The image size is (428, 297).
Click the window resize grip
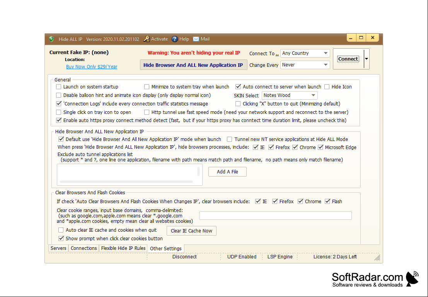(377, 258)
